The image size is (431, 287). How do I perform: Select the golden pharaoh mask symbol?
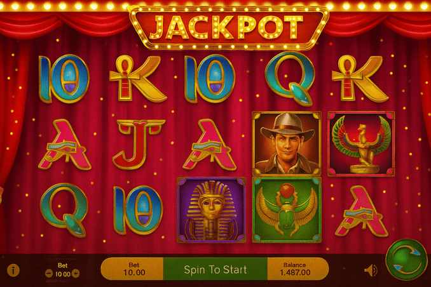[x=212, y=210]
